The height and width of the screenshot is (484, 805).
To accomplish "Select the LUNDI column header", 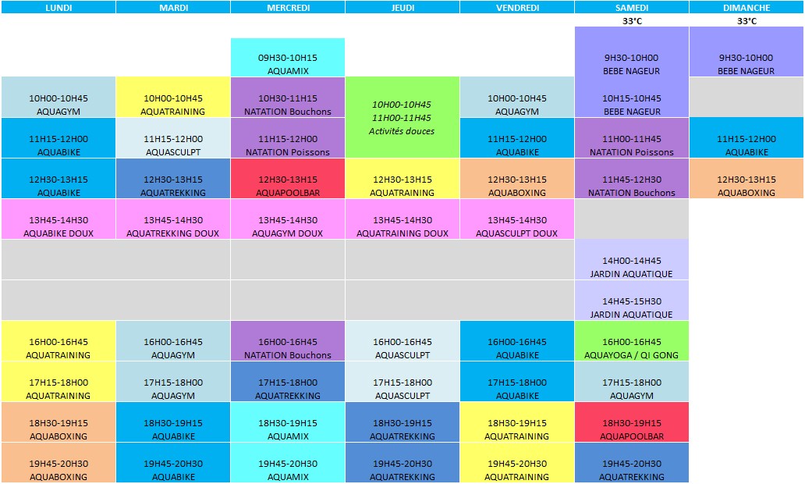I will 57,7.
